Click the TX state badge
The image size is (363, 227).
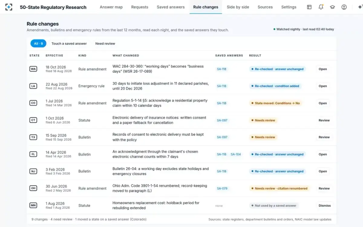pyautogui.click(x=33, y=137)
